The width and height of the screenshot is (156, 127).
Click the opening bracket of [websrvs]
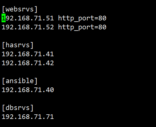(3, 9)
